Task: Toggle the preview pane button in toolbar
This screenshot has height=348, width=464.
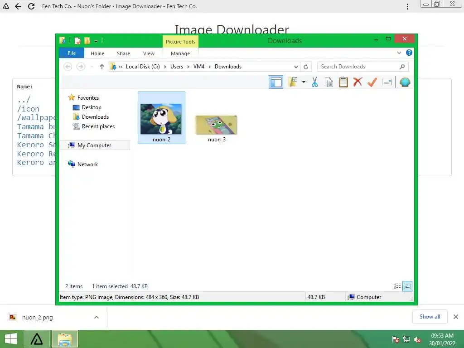Action: point(276,82)
